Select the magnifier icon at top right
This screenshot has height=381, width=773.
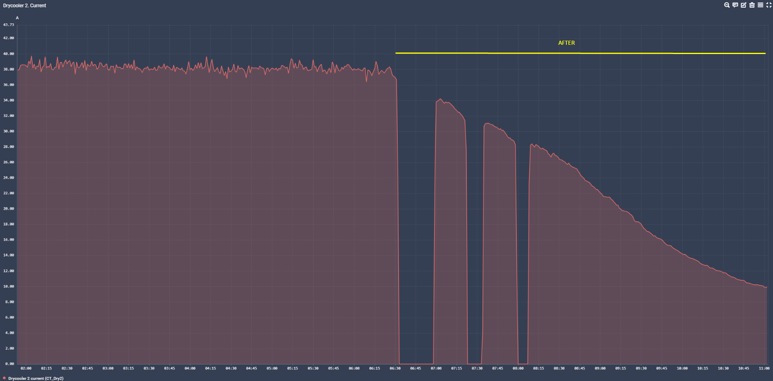727,5
